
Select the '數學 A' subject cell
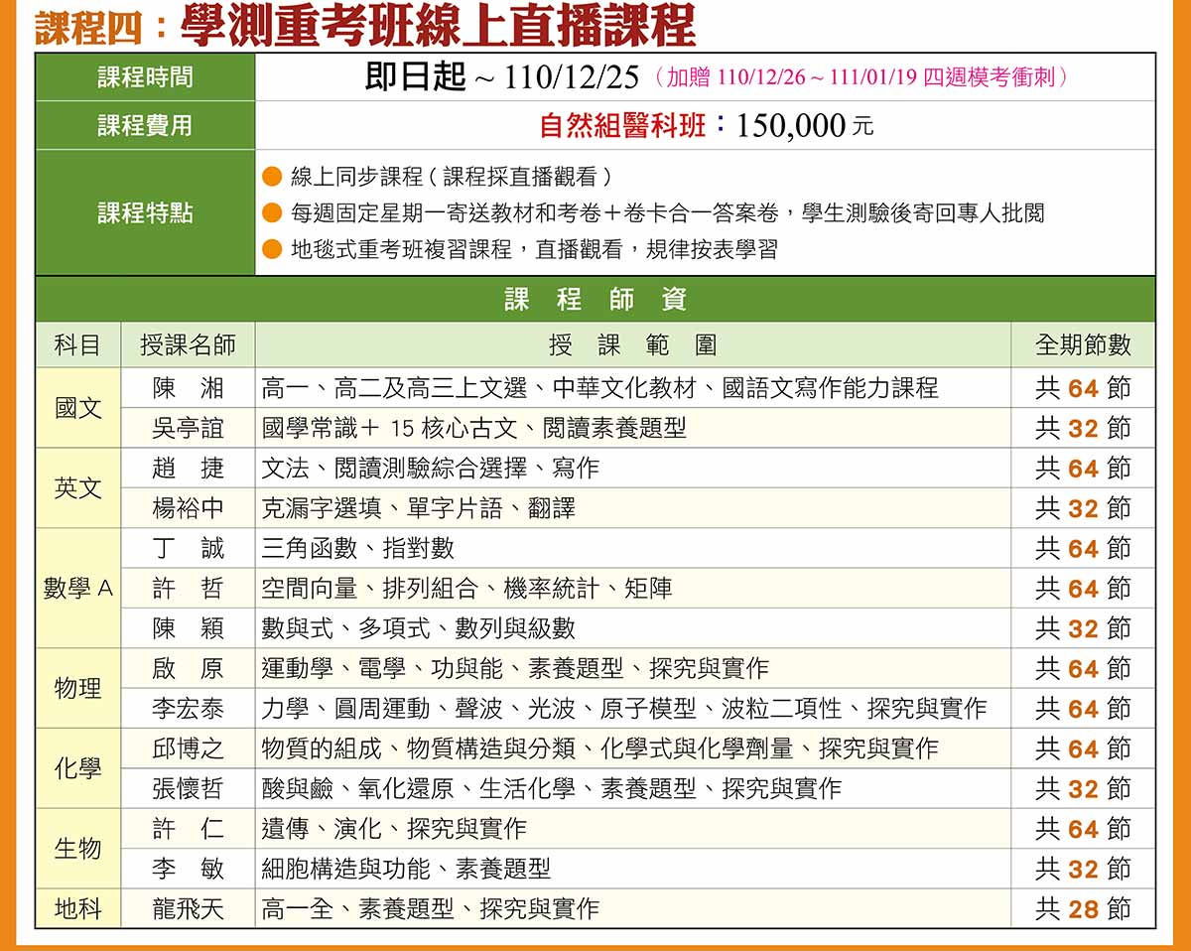coord(78,589)
